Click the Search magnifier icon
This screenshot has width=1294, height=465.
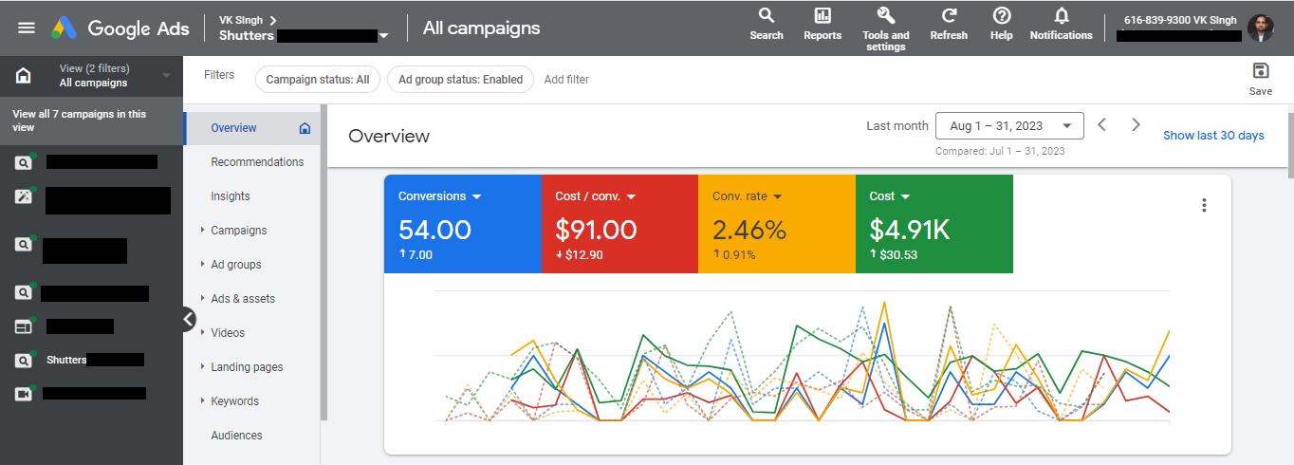(x=766, y=16)
